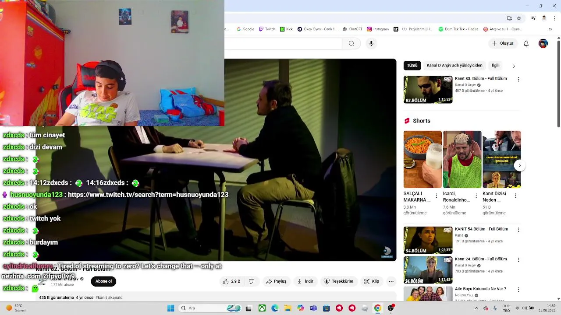Open the KANIT 54.Bölüm video title
The width and height of the screenshot is (561, 315).
pyautogui.click(x=481, y=229)
